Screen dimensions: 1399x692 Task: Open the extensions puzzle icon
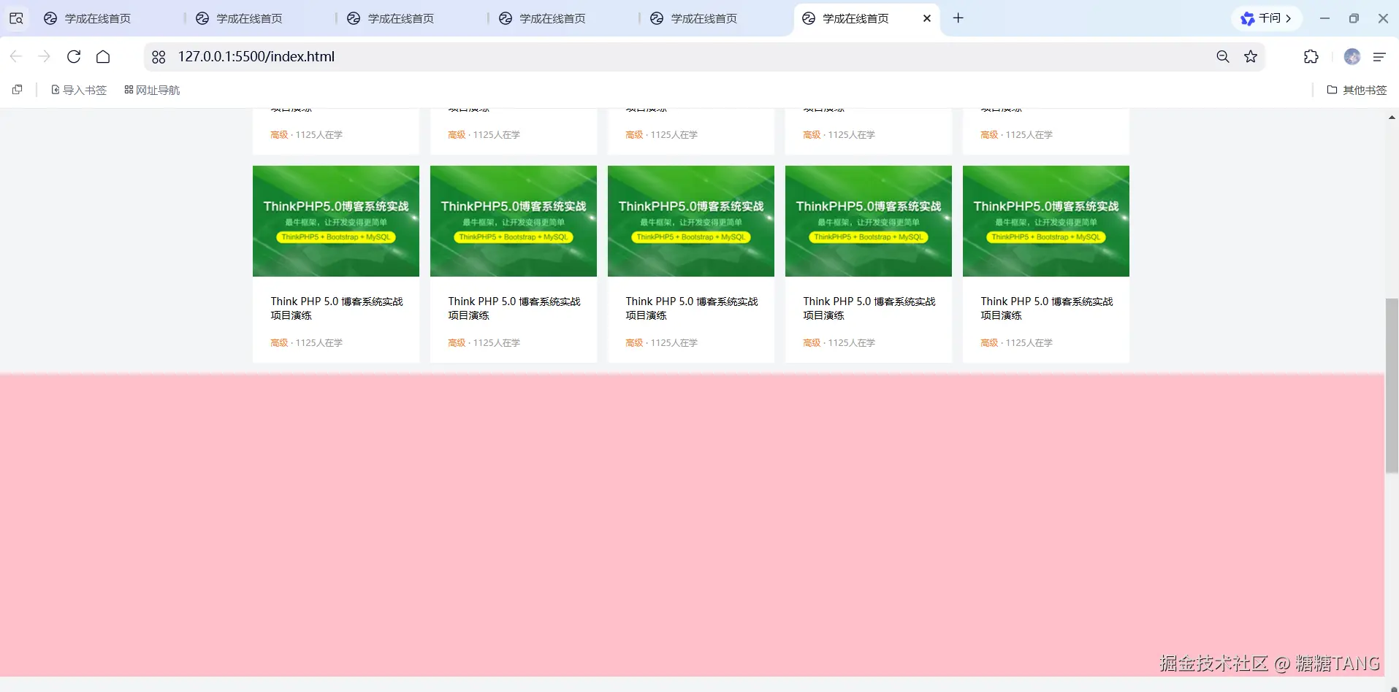pyautogui.click(x=1311, y=56)
